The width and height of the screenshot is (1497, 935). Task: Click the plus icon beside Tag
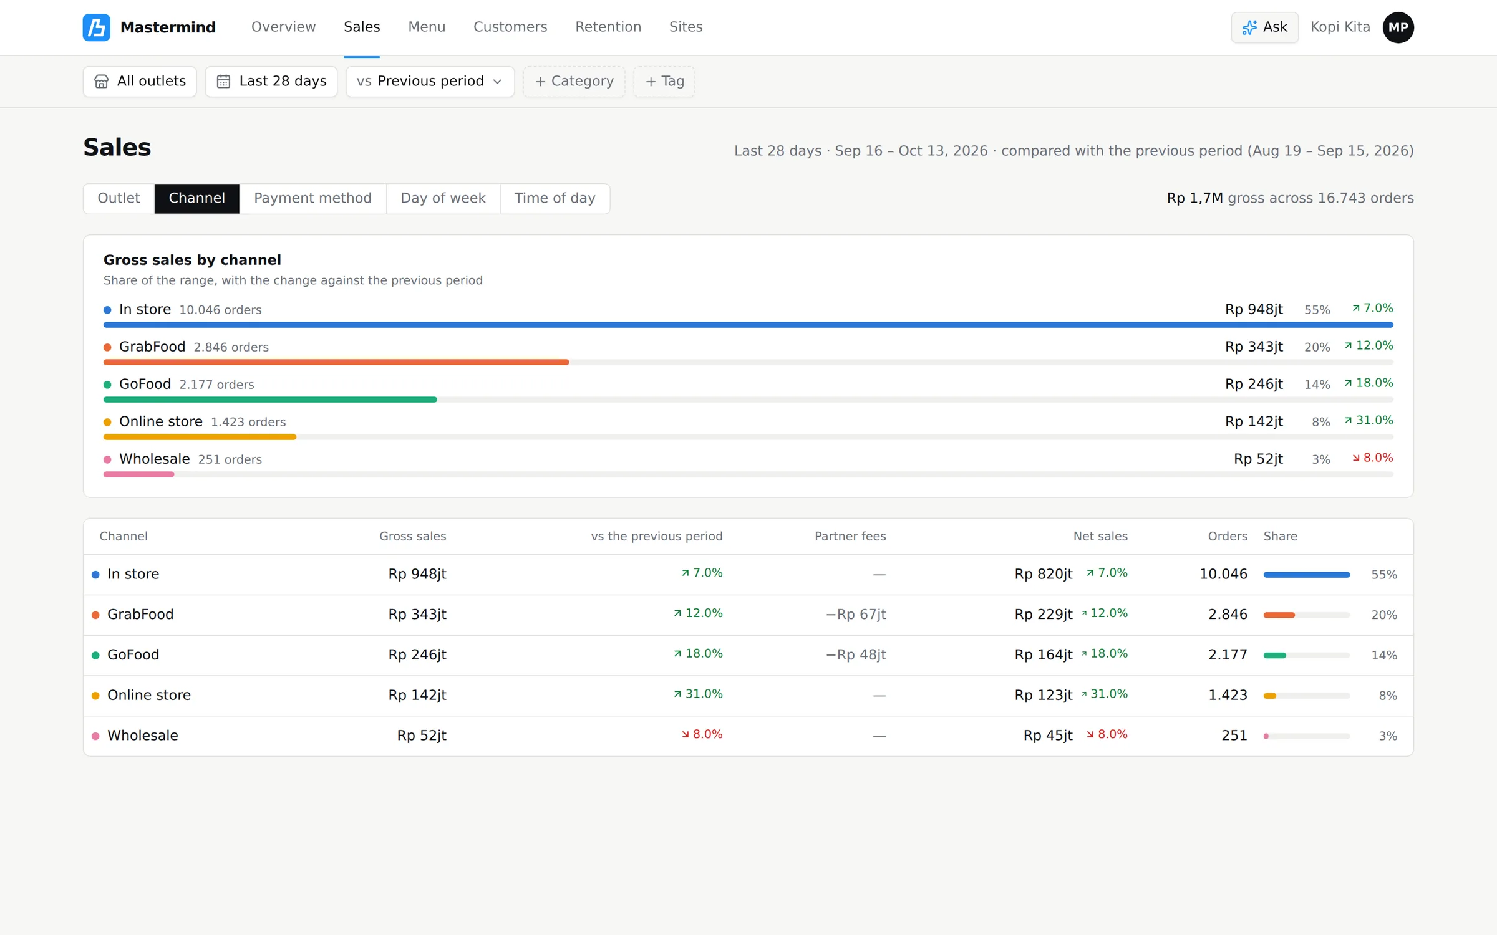click(651, 82)
